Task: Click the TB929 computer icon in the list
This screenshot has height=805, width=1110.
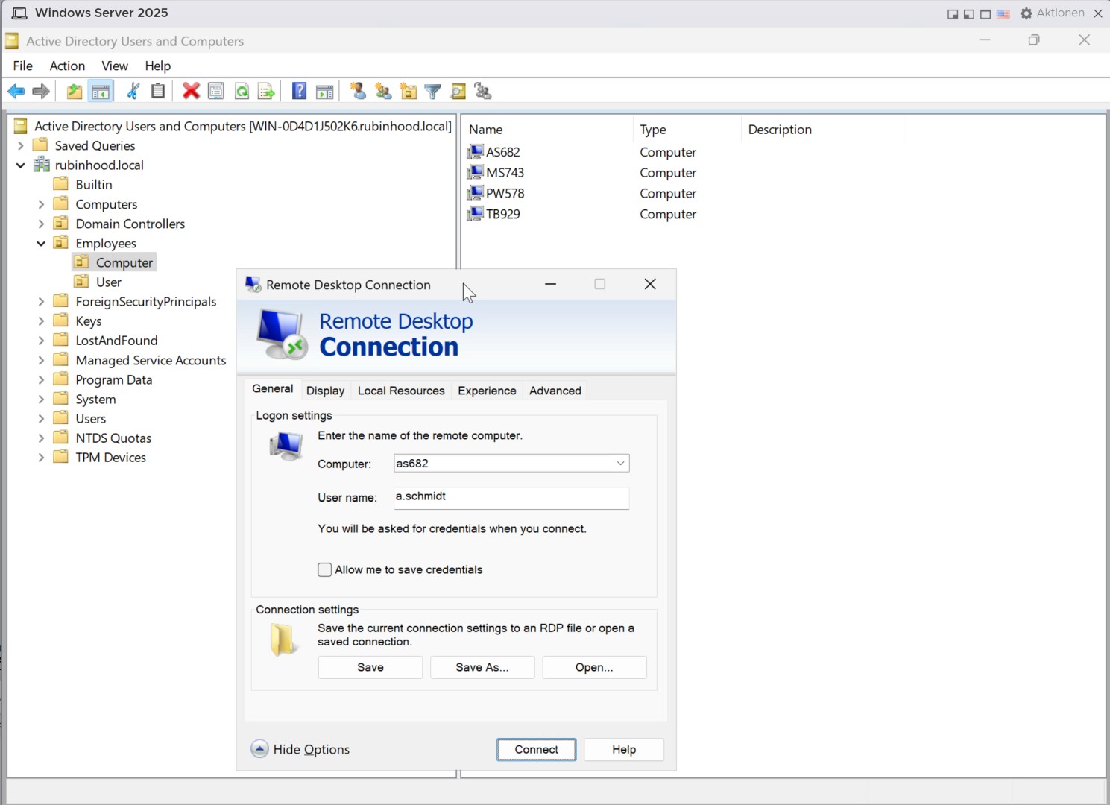Action: point(475,214)
